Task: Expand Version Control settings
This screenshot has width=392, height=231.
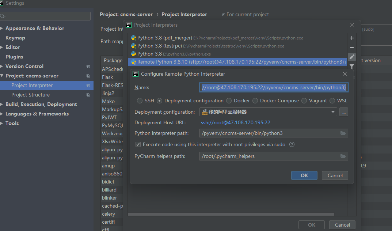Action: coord(1,66)
